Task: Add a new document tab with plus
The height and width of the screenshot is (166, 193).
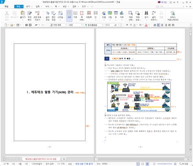Action: [64, 159]
